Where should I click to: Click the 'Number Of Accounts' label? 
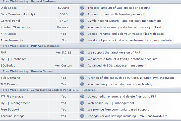[15, 27]
